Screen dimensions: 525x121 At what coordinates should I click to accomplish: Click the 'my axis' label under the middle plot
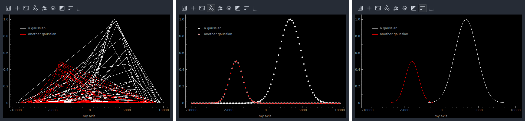(265, 116)
